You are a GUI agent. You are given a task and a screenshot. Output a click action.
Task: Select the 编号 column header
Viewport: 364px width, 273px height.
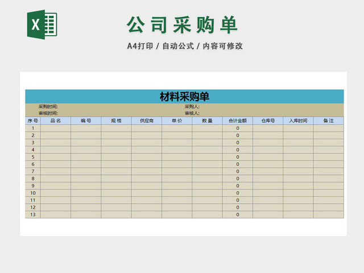click(86, 121)
